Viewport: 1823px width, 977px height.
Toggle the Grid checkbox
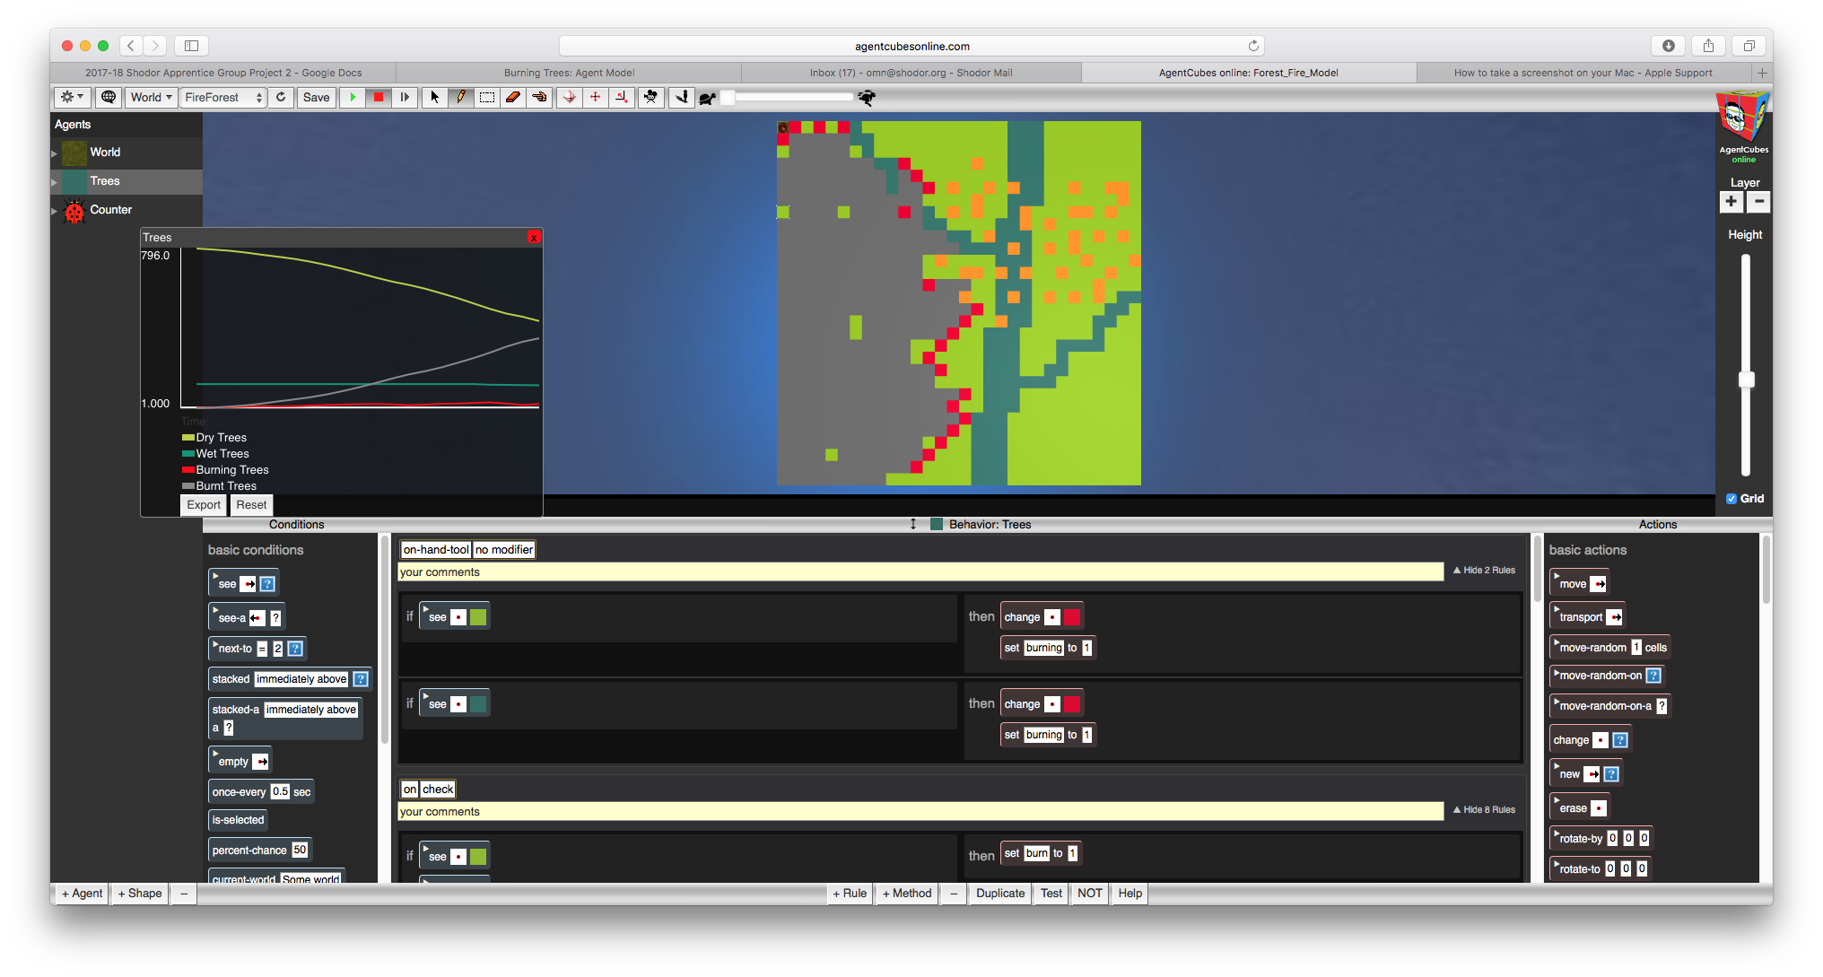click(1731, 499)
